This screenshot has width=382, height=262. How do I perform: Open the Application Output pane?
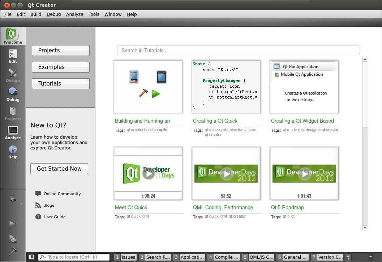pos(189,257)
